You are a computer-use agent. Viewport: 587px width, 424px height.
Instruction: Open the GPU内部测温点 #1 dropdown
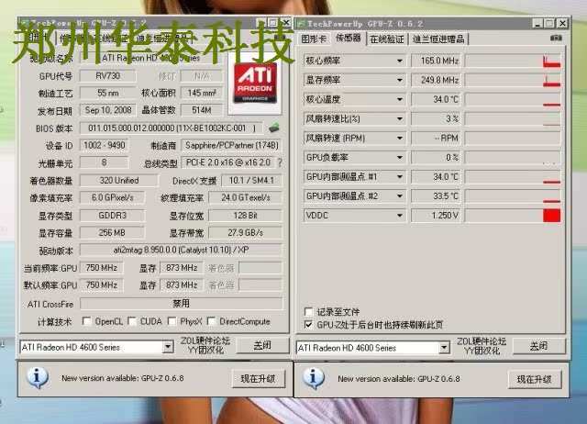tap(400, 177)
